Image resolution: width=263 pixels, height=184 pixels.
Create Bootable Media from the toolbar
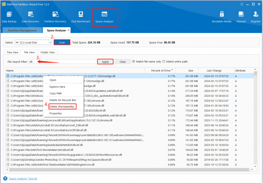pos(222,17)
